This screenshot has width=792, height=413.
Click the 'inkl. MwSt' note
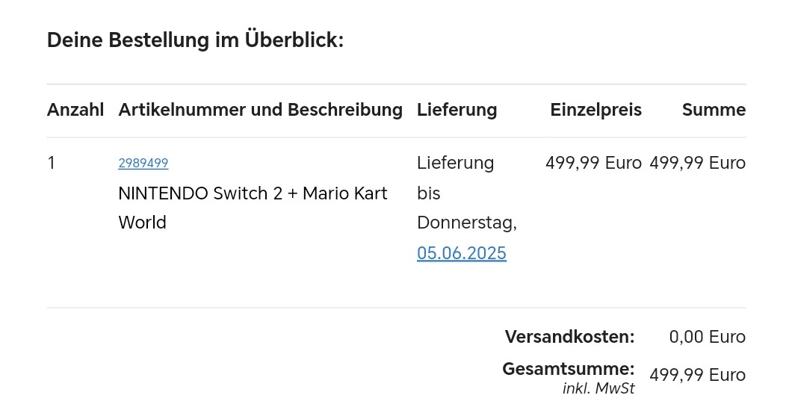pos(598,388)
